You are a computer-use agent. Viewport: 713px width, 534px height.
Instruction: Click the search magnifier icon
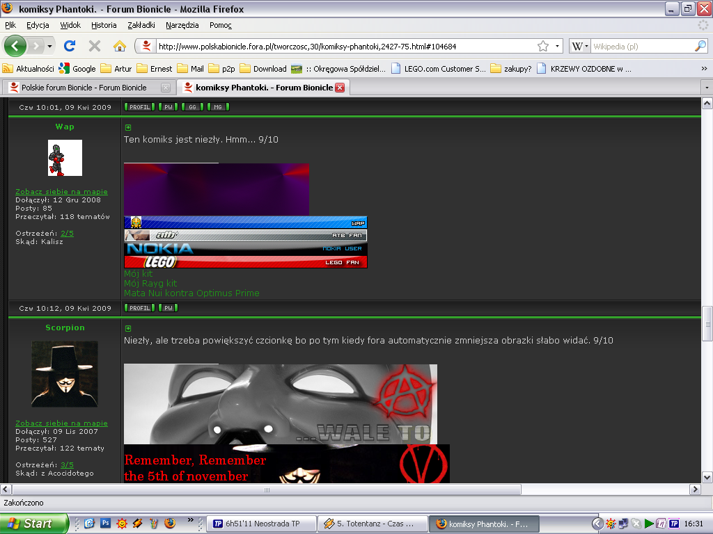point(700,46)
